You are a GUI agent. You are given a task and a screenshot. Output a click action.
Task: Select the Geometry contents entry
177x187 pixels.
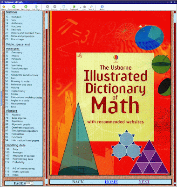pyautogui.click(x=17, y=53)
